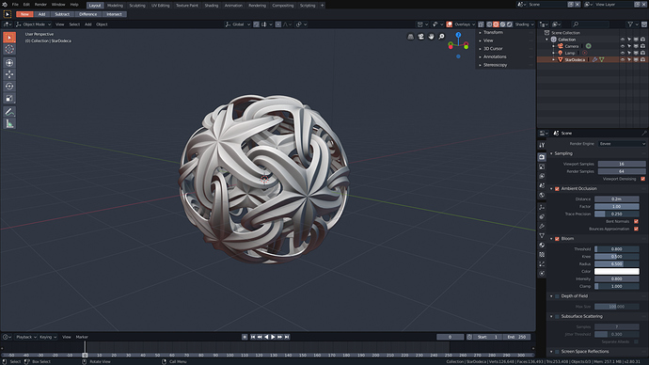Screen dimensions: 649x365
Task: Click the Subtract selection mode button
Action: click(x=62, y=14)
